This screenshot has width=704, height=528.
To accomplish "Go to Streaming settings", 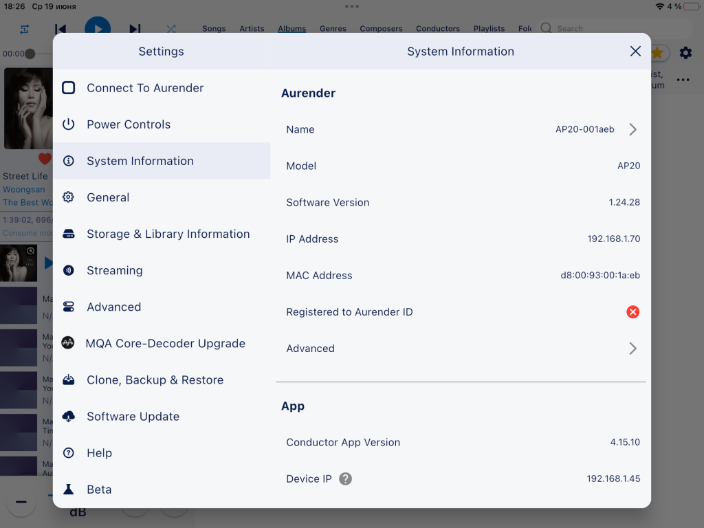I will (162, 269).
